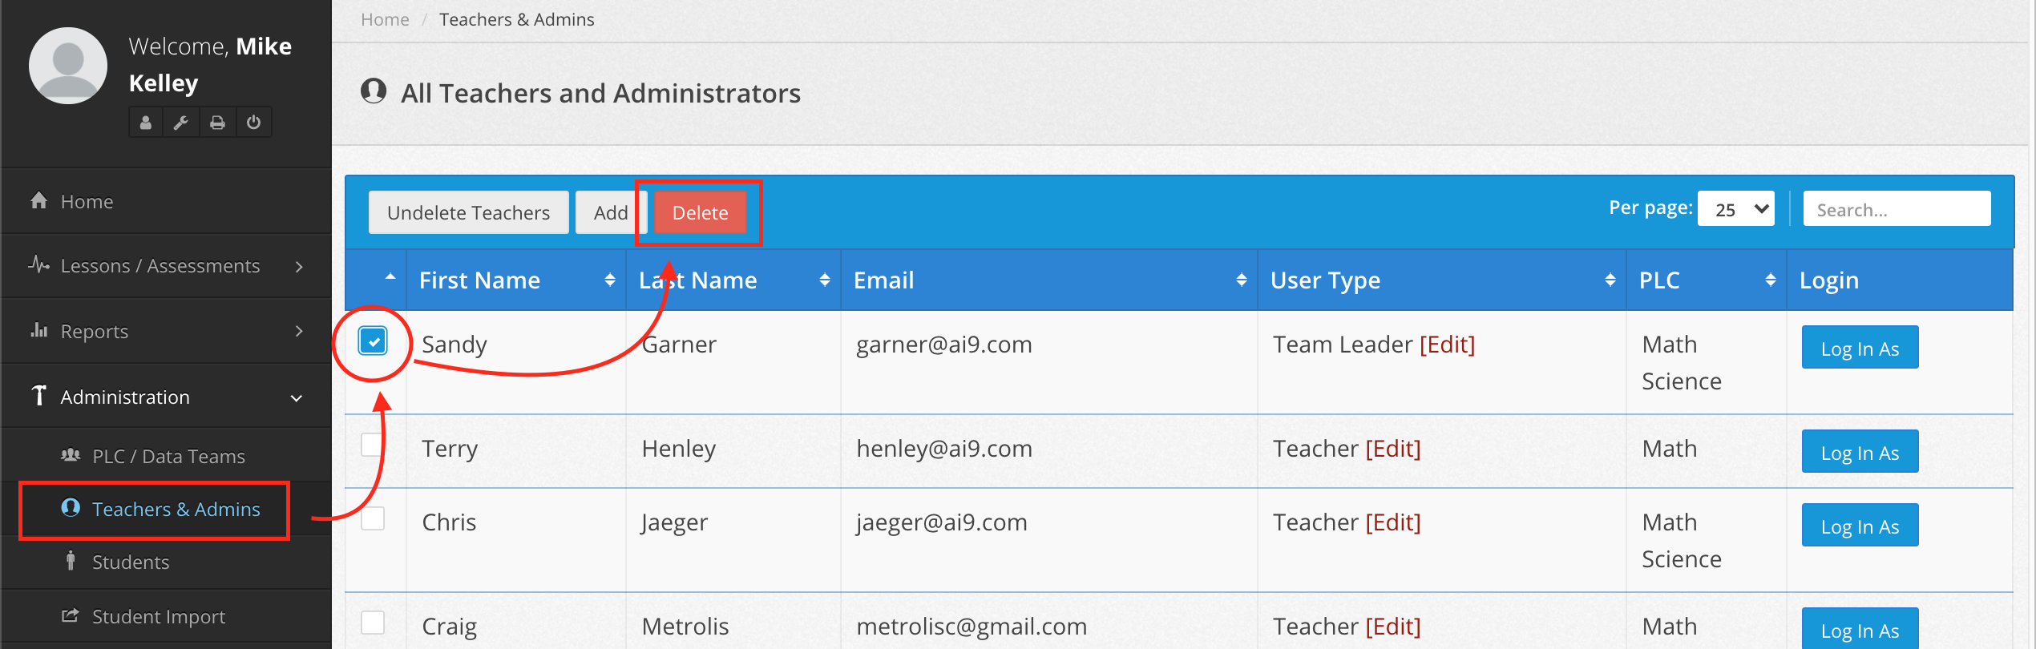Click Mike Kelley's avatar picture
The image size is (2036, 649).
click(x=68, y=66)
